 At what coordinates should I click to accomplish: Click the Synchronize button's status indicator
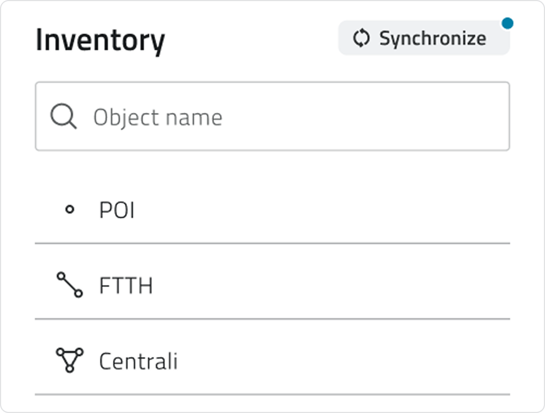tap(507, 22)
